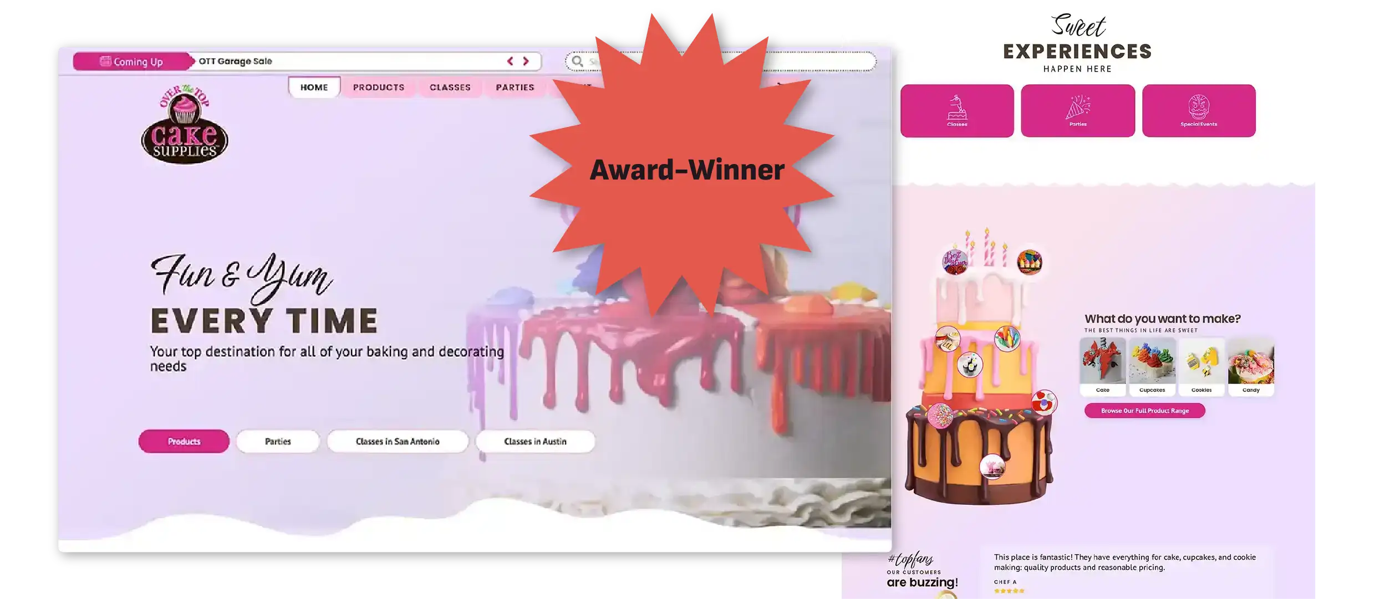
Task: Click the Products button on the homepage
Action: click(184, 441)
